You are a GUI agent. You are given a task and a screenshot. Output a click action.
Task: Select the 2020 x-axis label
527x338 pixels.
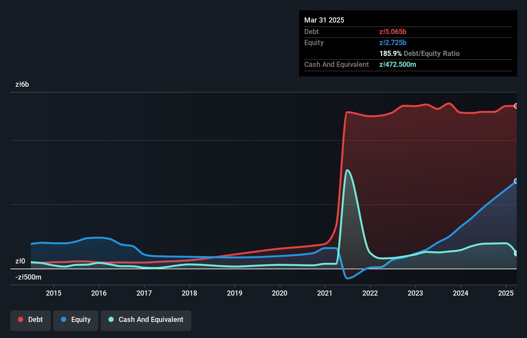pyautogui.click(x=280, y=293)
